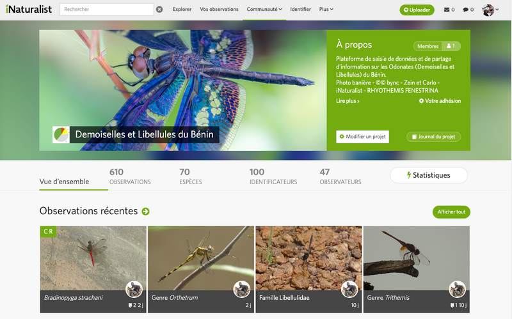
Task: Click the Afficher tout button
Action: tap(451, 212)
